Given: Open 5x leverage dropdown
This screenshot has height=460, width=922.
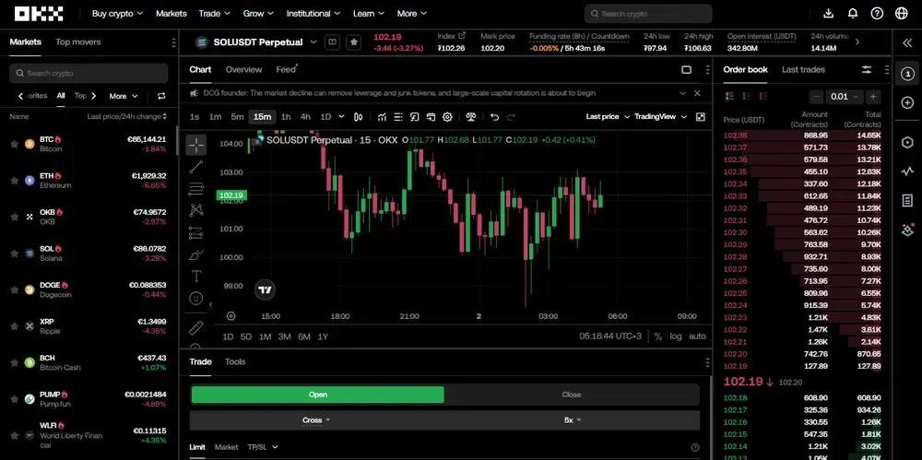Looking at the screenshot, I should pyautogui.click(x=573, y=420).
